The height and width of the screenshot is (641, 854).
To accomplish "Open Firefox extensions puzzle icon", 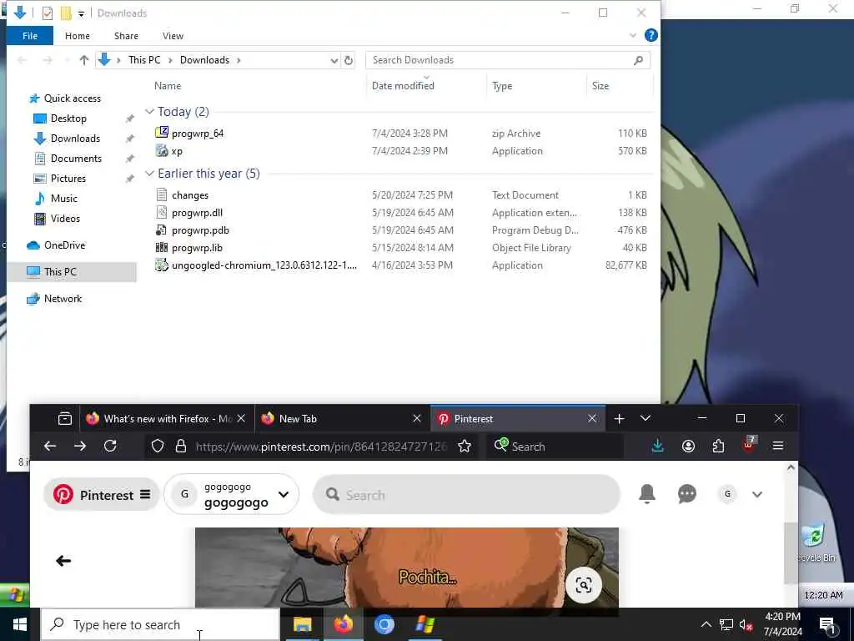I will coord(718,446).
